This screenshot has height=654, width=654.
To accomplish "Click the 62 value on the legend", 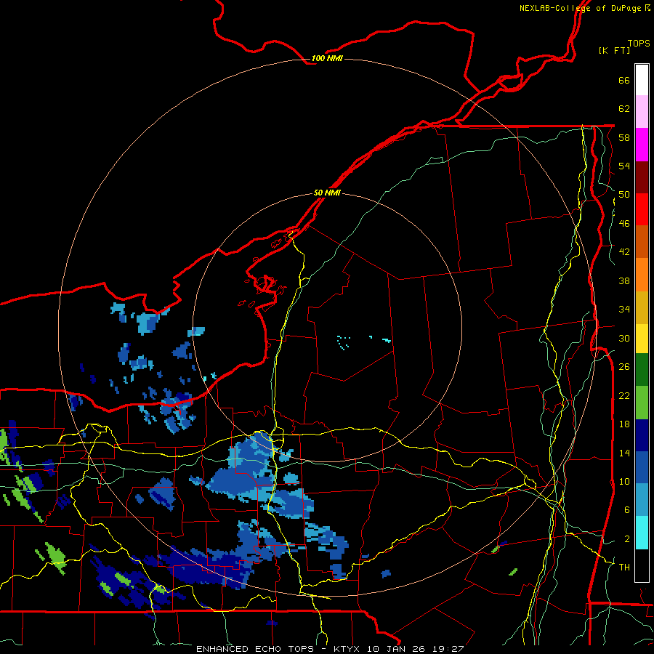I will click(624, 109).
